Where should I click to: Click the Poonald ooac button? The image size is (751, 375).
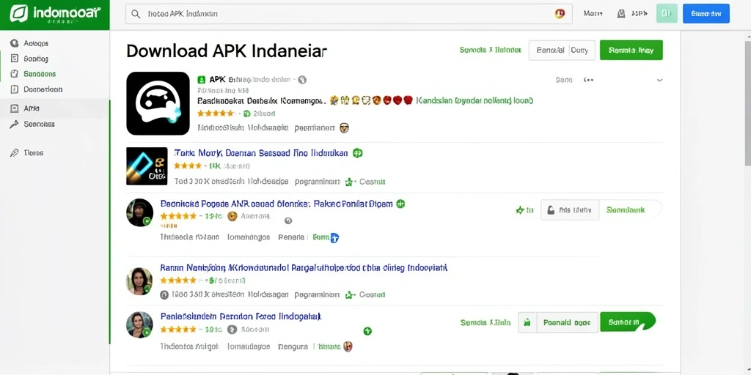pos(567,322)
